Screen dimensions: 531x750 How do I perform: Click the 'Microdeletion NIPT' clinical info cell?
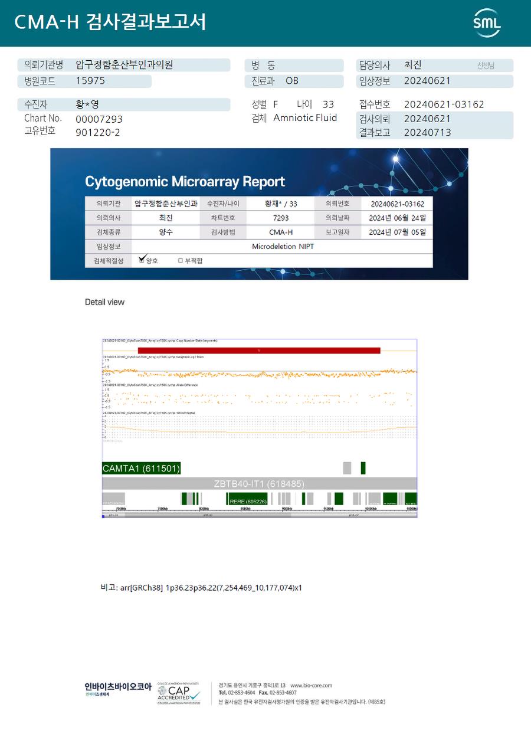[x=283, y=247]
